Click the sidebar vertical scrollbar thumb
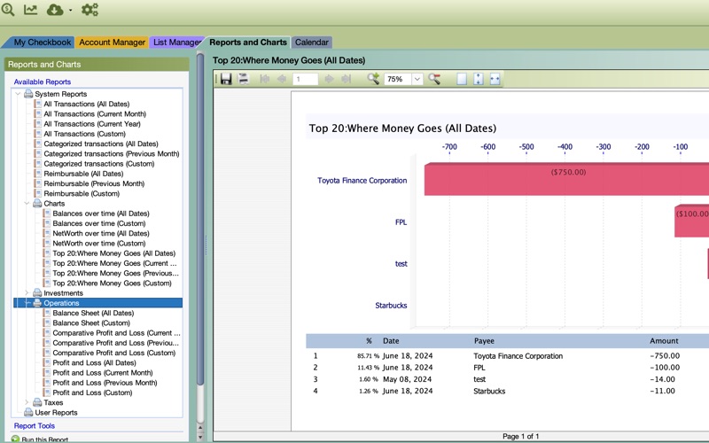The height and width of the screenshot is (443, 709). pos(201,219)
